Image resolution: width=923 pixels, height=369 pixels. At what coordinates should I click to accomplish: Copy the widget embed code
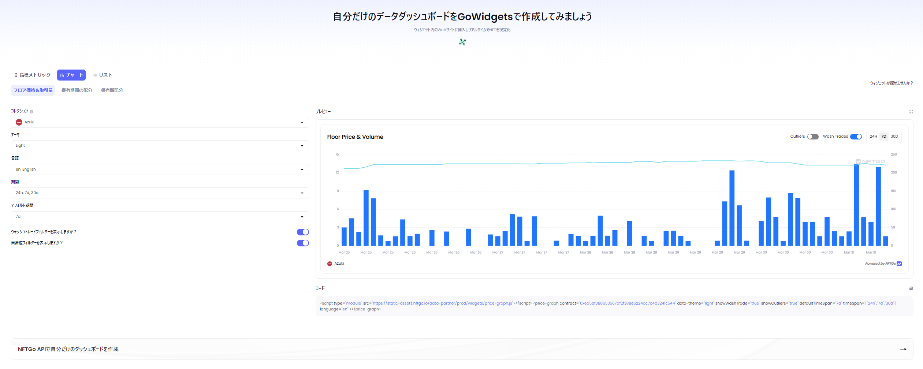coord(911,288)
